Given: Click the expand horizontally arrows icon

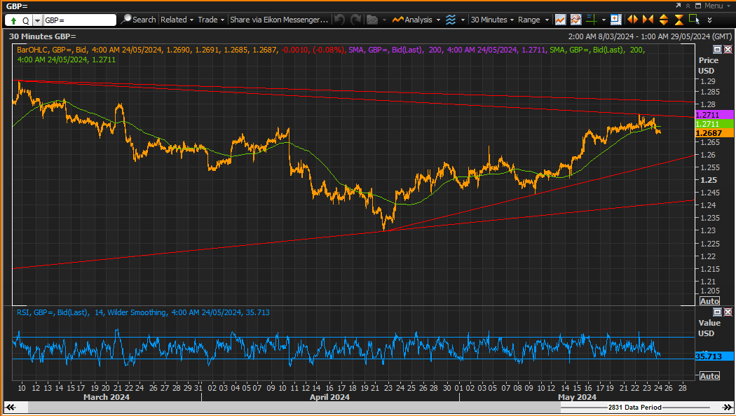Looking at the screenshot, I should (633, 20).
